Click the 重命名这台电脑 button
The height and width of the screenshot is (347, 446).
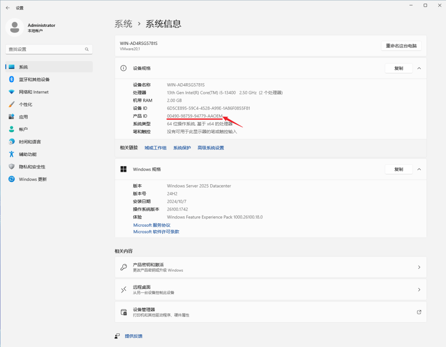click(x=401, y=46)
